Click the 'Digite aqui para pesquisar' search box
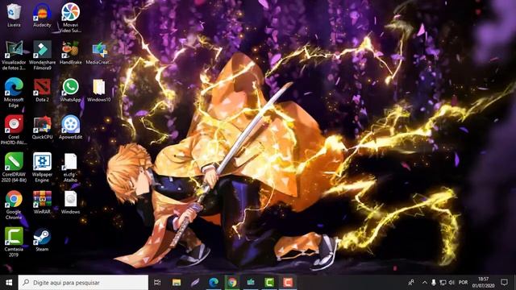516x290 pixels. [83, 283]
